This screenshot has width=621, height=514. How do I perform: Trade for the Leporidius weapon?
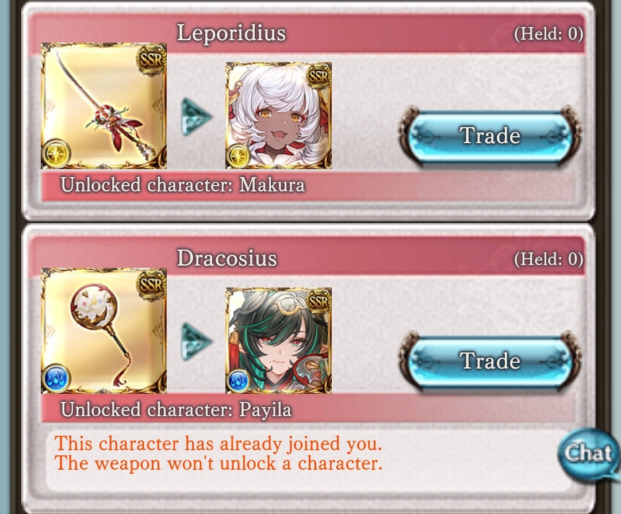pos(490,136)
